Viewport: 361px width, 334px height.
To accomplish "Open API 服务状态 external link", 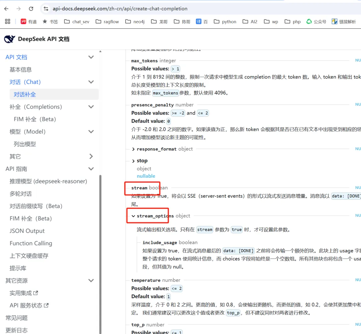I will [x=29, y=306].
